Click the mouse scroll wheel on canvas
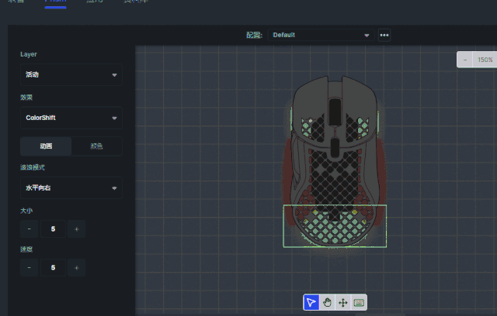This screenshot has height=316, width=497. (335, 112)
